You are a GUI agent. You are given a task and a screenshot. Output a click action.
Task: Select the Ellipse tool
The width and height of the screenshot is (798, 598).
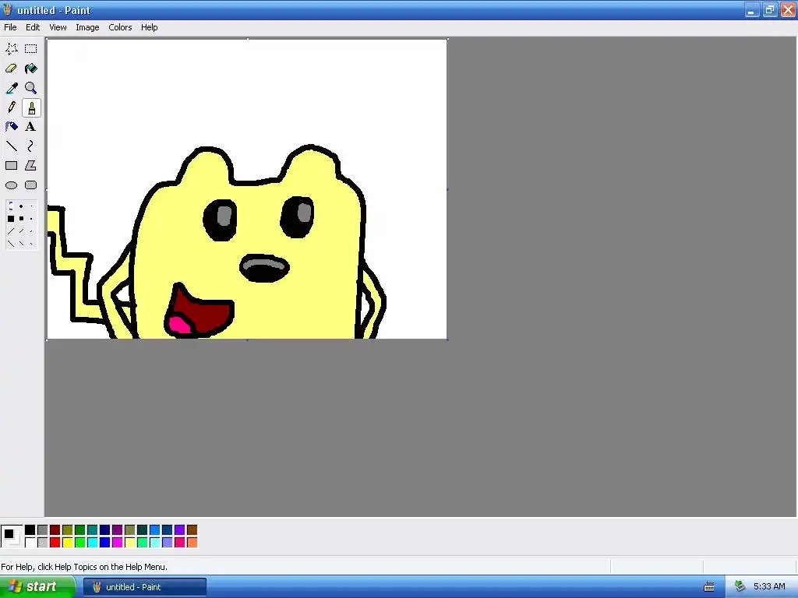coord(11,185)
